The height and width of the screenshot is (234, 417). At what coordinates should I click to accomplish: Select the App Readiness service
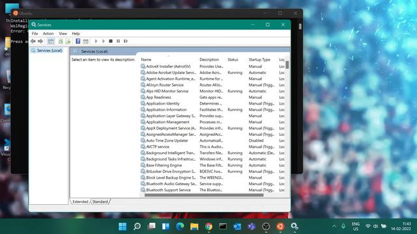pyautogui.click(x=213, y=97)
